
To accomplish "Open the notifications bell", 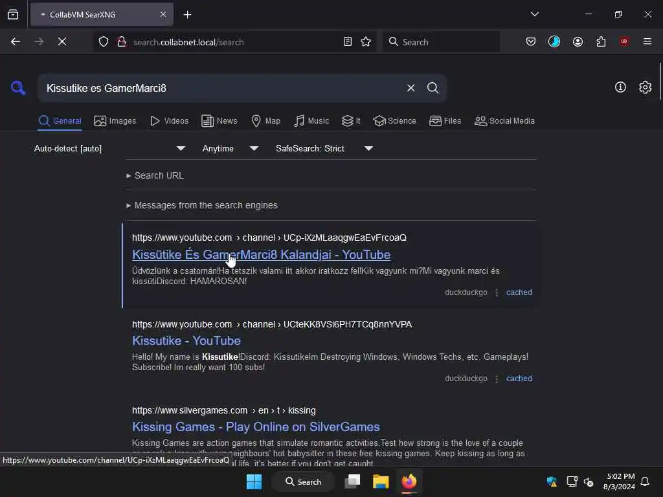I will [x=645, y=481].
